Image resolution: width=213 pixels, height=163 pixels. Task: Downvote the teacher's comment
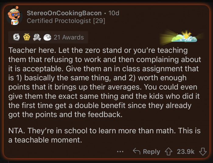pyautogui.click(x=202, y=151)
